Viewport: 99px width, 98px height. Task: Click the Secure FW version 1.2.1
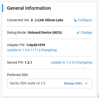[28, 62]
